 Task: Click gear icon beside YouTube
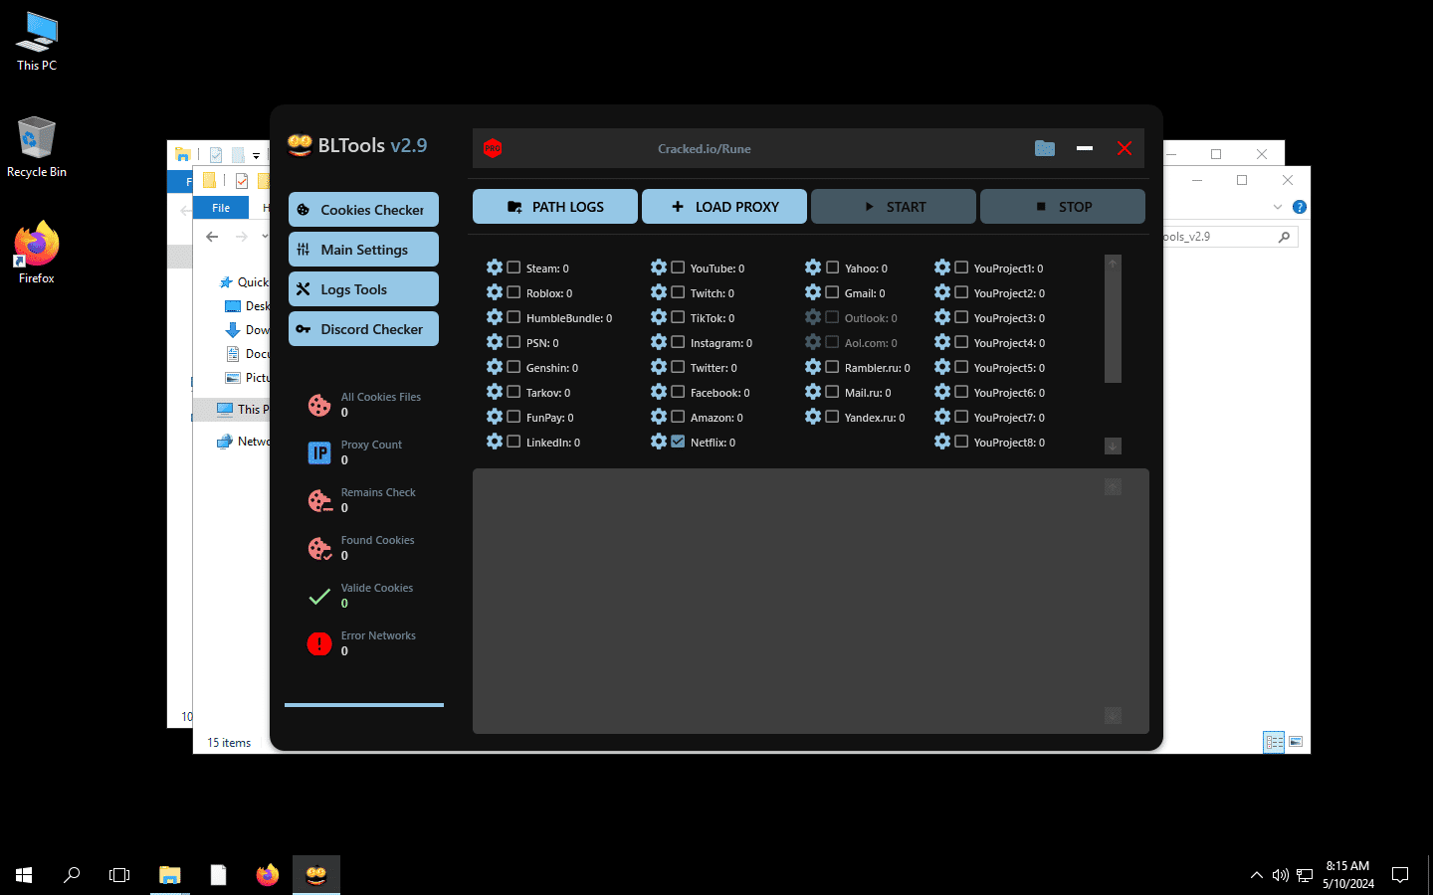659,268
